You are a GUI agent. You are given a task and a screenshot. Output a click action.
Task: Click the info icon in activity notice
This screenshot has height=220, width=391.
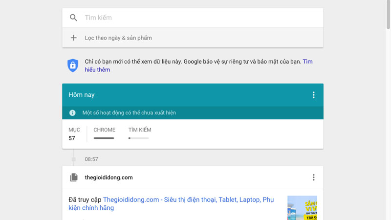click(72, 113)
